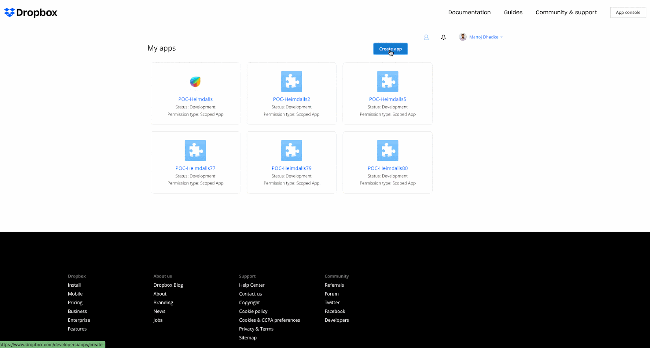Image resolution: width=650 pixels, height=348 pixels.
Task: Click the Contact us footer link
Action: pyautogui.click(x=250, y=294)
